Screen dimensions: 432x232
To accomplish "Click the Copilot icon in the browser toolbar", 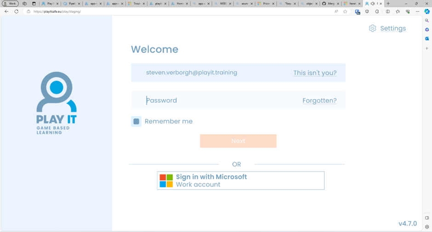I will coord(427,11).
